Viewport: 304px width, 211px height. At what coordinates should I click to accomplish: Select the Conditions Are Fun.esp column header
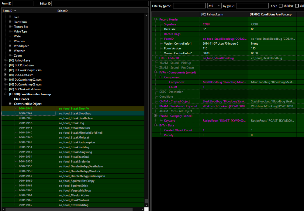(x=272, y=14)
